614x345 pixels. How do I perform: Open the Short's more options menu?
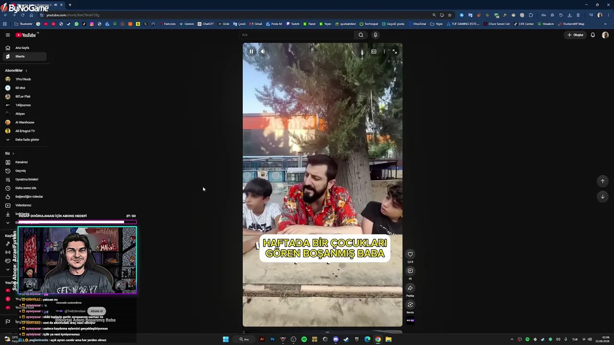tap(384, 51)
